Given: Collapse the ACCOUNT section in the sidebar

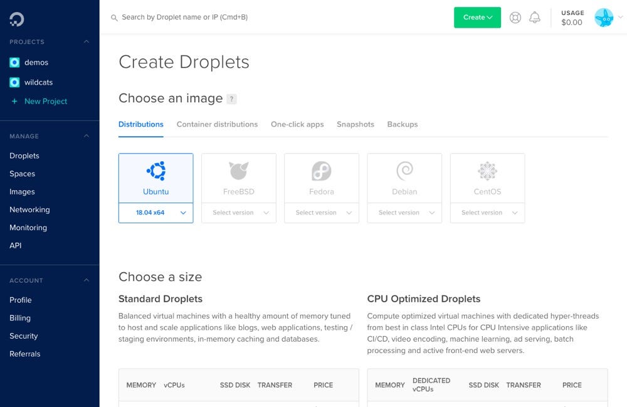Looking at the screenshot, I should coord(86,280).
